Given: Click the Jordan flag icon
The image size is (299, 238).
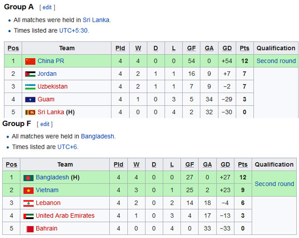Looking at the screenshot, I should pyautogui.click(x=30, y=74).
